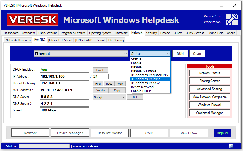Viewport: 243px width, 151px height.
Task: Choose Reset Network in dropdown list
Action: (143, 87)
